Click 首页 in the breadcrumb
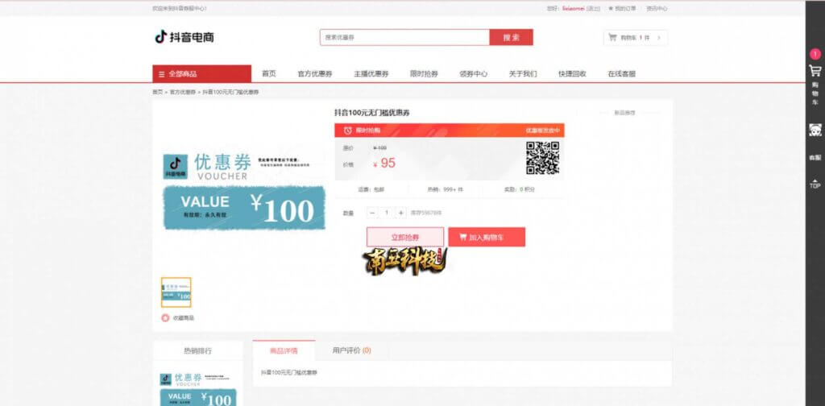The image size is (825, 406). click(x=157, y=92)
